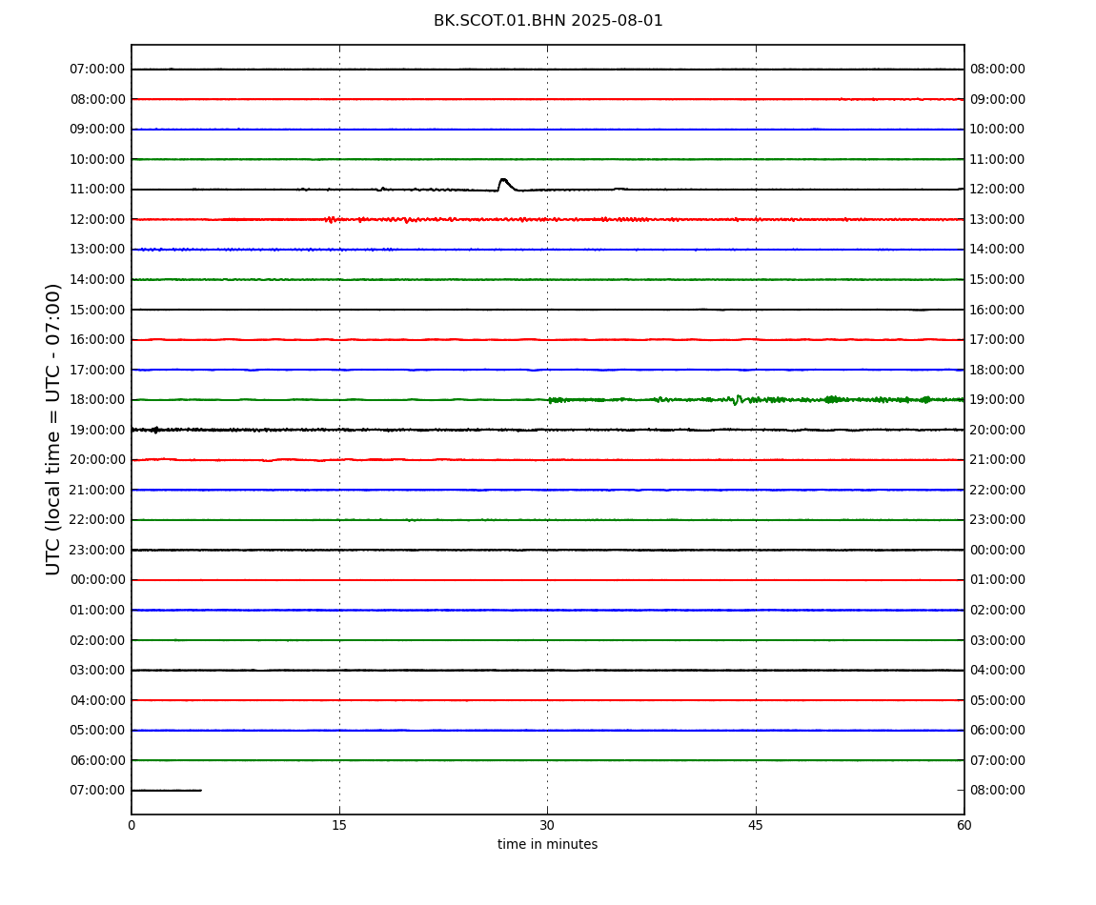The width and height of the screenshot is (1096, 905).
Task: Pick local-time axis label 18:00:00
Action: click(998, 370)
